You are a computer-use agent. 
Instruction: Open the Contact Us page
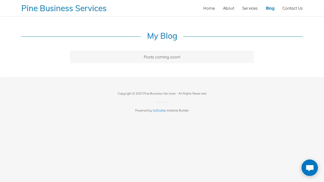pos(293,8)
